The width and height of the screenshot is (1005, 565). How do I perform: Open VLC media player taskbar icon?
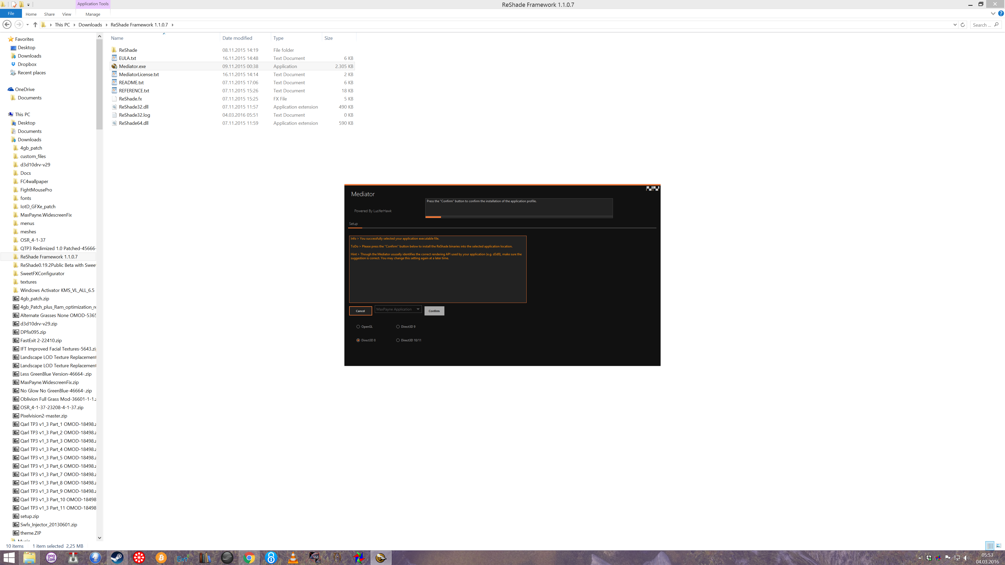click(x=293, y=558)
